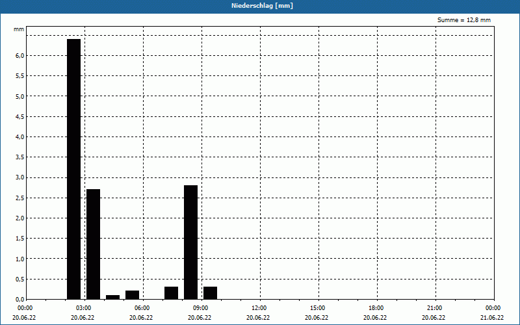This screenshot has height=325, width=520.
Task: Click the y-axis value "2,0"
Action: tap(20, 218)
